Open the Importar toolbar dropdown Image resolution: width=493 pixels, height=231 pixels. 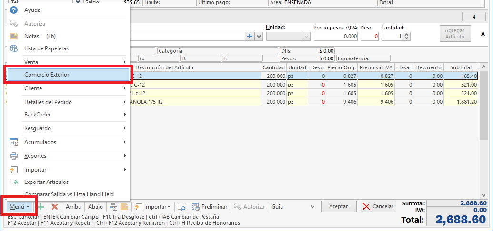(152, 207)
